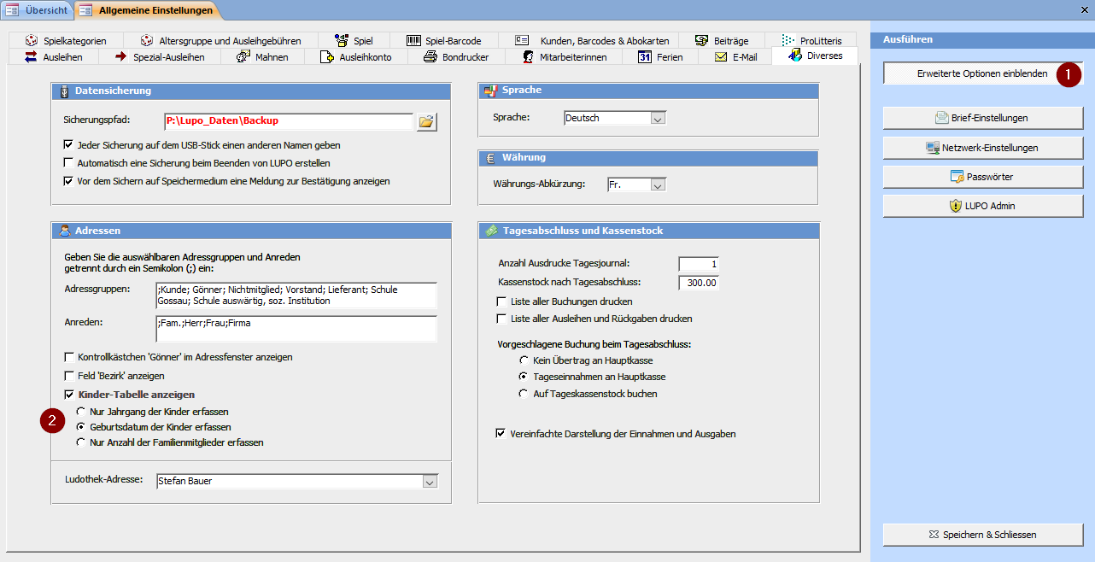Screen dimensions: 1095x562
Task: Click the arrows icon on Ausleihen tab
Action: [31, 57]
